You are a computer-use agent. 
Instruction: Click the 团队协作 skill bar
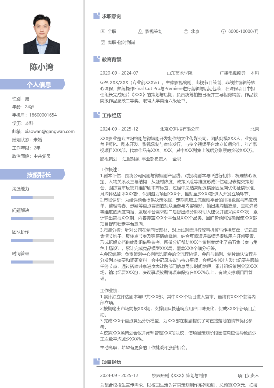pyautogui.click(x=33, y=240)
